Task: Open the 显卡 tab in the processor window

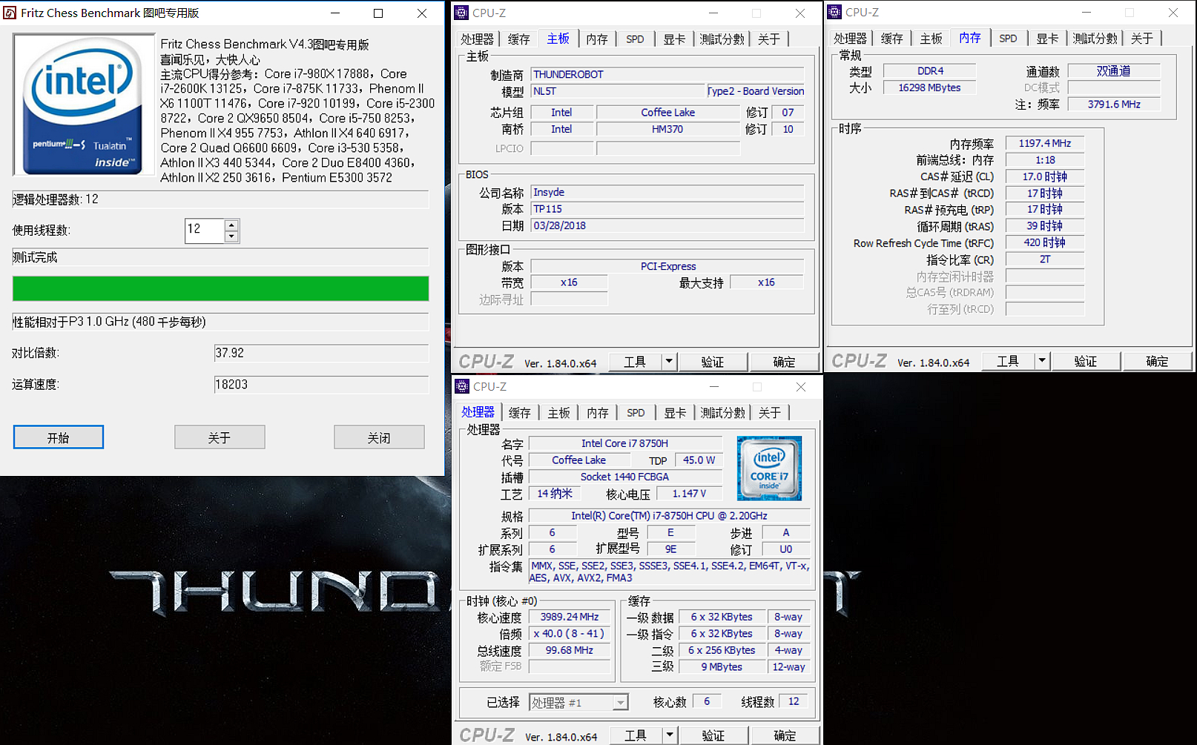Action: coord(675,413)
